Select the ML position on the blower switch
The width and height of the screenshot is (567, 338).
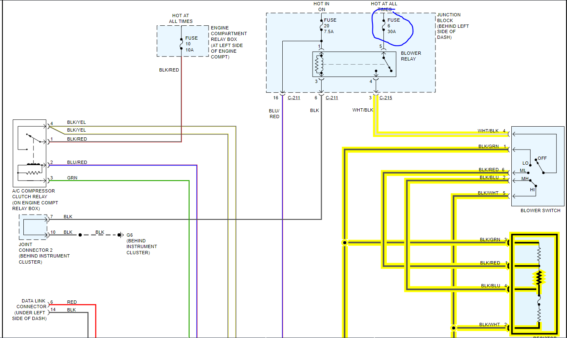pos(523,170)
